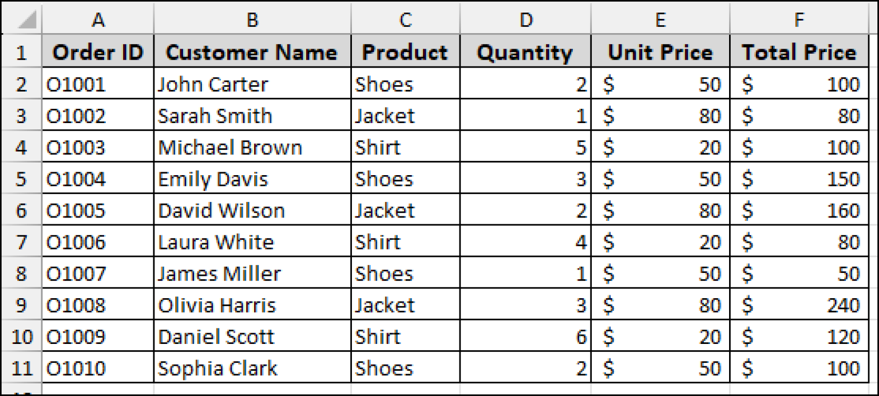Screen dimensions: 879x396
Task: Select Emily Davis's Total Price of $150
Action: pyautogui.click(x=799, y=179)
